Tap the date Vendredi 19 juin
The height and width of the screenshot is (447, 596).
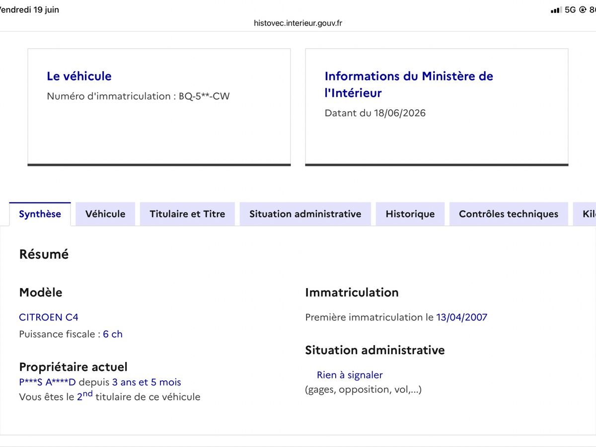(29, 10)
